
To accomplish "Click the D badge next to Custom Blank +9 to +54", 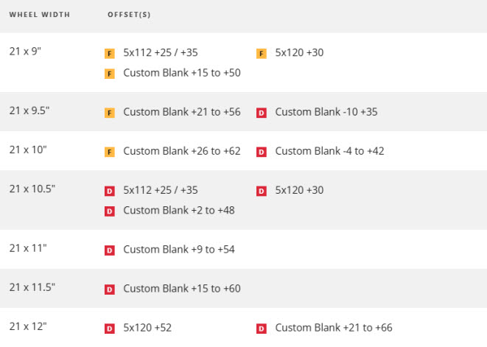I will click(x=110, y=250).
